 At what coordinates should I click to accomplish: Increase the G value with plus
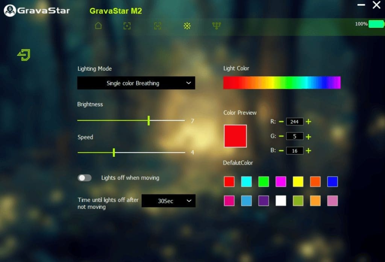[x=309, y=136]
